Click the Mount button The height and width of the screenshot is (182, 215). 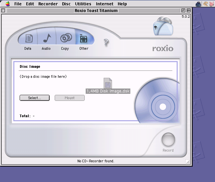[x=70, y=98]
